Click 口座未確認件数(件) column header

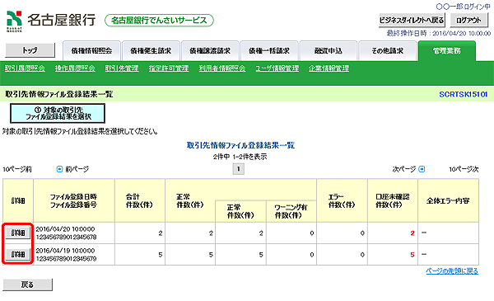pos(393,200)
